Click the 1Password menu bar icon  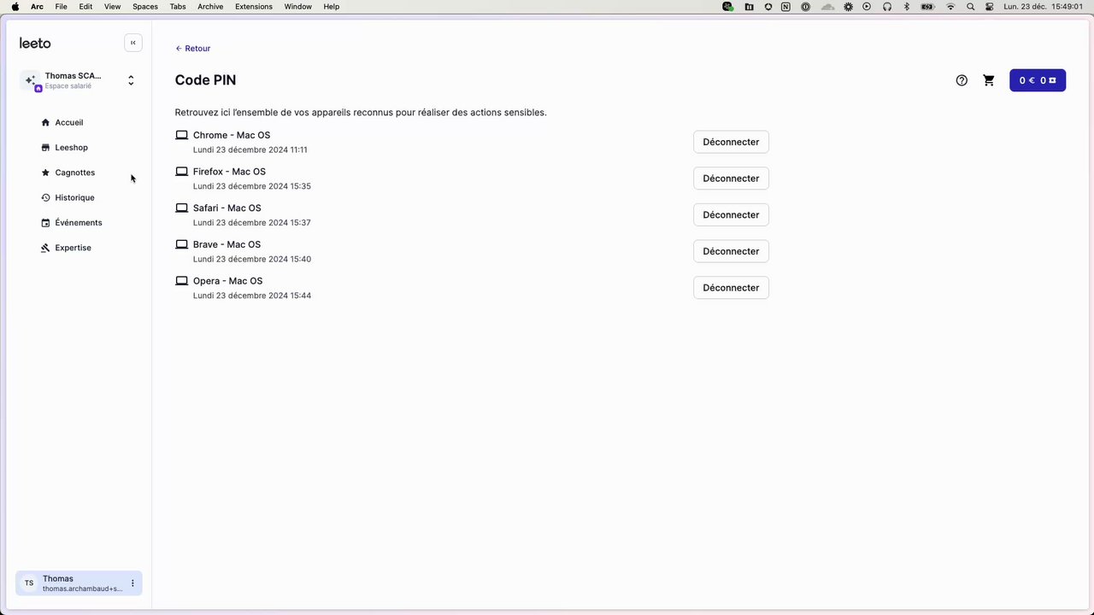[x=806, y=7]
